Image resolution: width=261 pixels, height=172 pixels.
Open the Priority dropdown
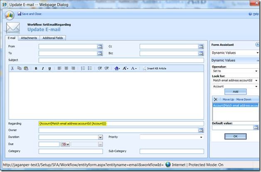(x=201, y=137)
